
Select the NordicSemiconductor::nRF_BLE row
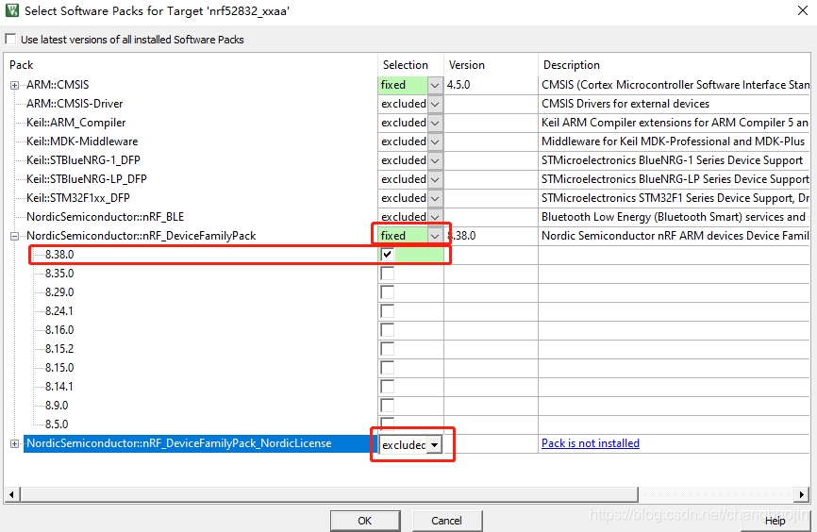[106, 217]
